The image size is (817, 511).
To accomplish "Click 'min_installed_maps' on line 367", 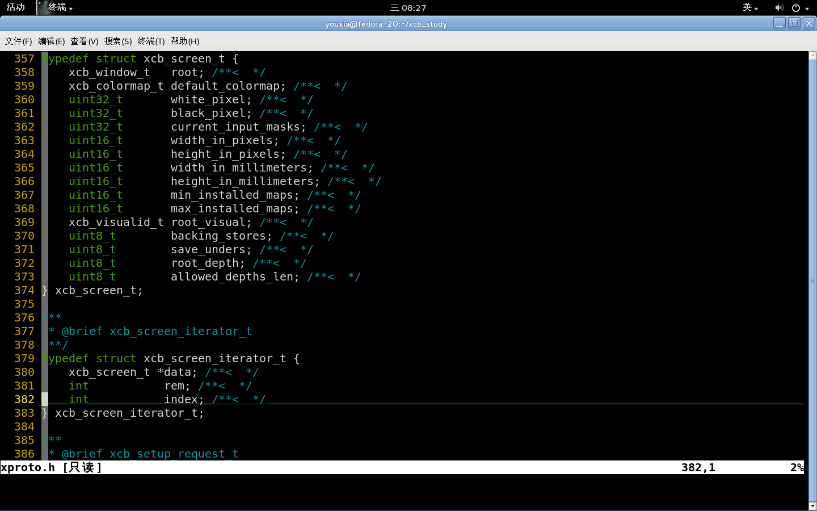I will (232, 195).
